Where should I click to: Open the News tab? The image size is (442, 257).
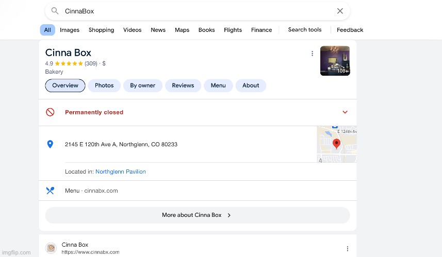coord(158,30)
